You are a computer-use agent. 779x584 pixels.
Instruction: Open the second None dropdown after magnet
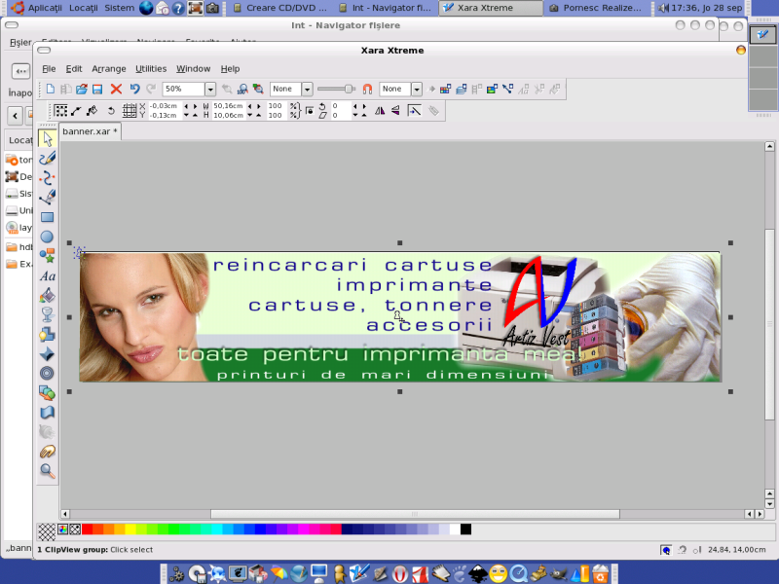coord(417,89)
